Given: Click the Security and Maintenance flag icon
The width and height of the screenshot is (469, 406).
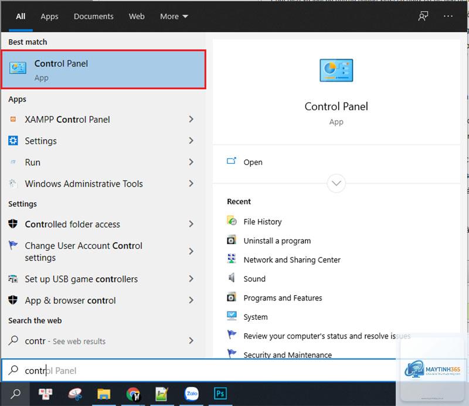Looking at the screenshot, I should tap(232, 354).
